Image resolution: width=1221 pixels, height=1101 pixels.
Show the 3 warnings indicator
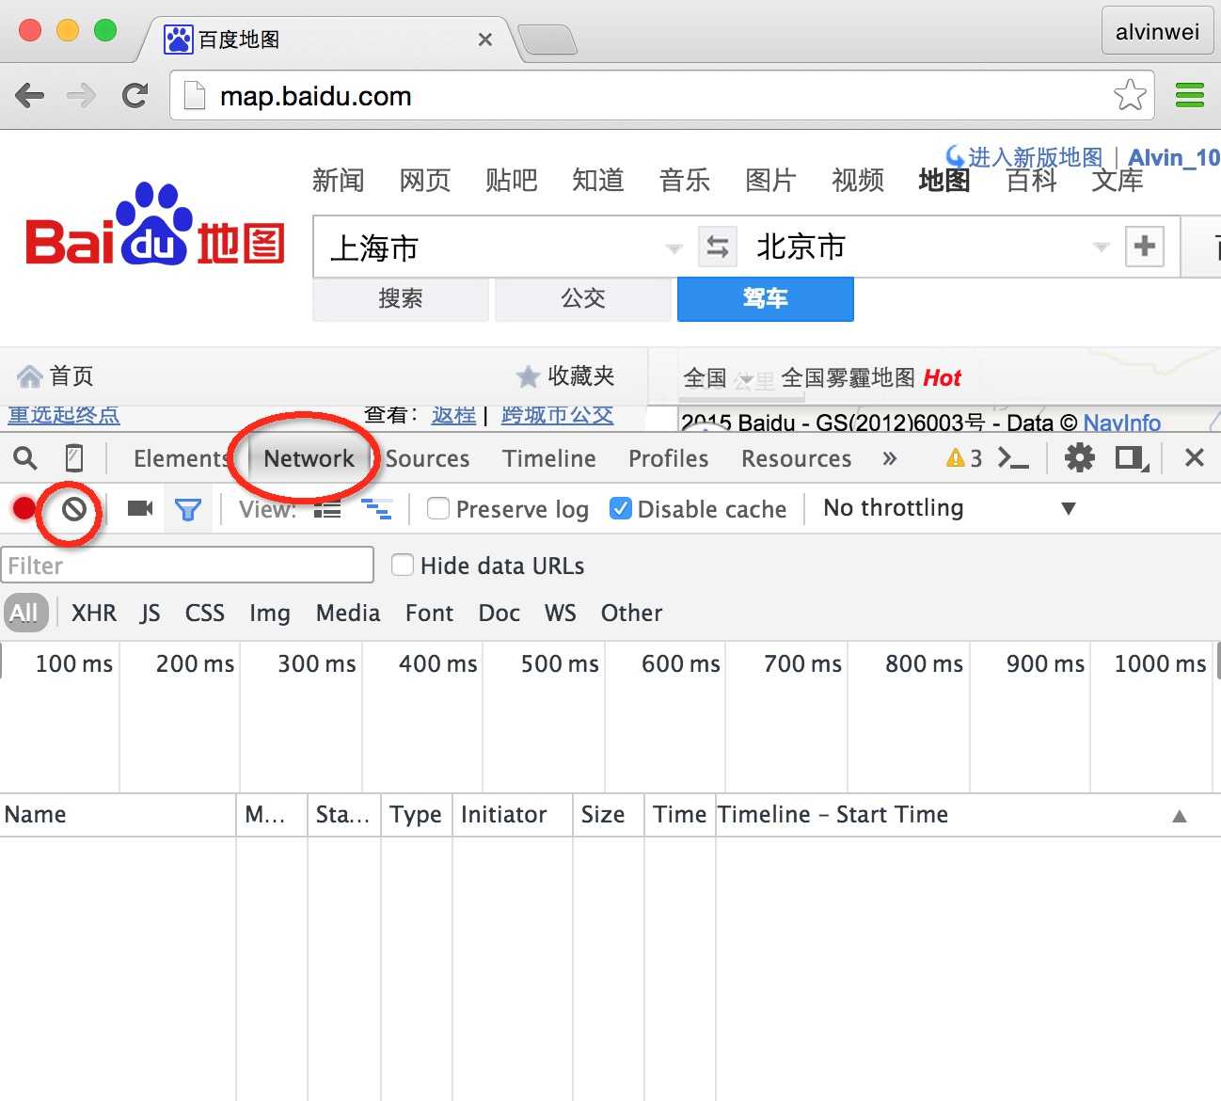point(964,458)
